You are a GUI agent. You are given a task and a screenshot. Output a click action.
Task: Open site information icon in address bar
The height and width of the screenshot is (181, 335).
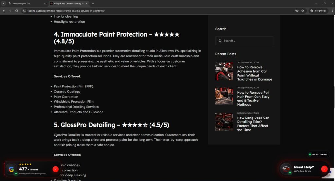[24, 11]
